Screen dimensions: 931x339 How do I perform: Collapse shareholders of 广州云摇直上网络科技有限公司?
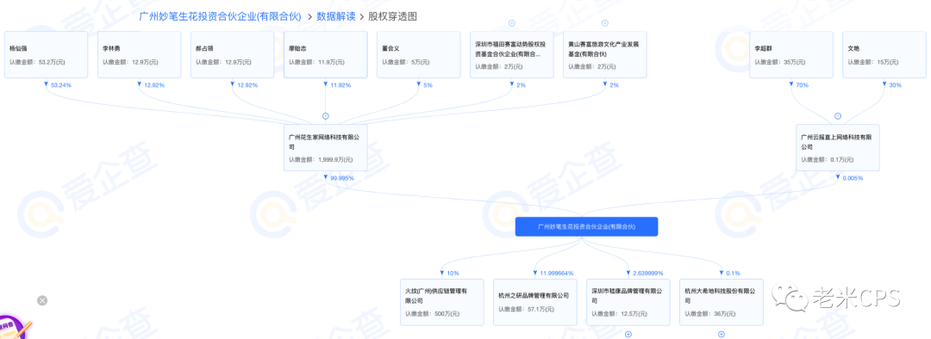pyautogui.click(x=838, y=116)
